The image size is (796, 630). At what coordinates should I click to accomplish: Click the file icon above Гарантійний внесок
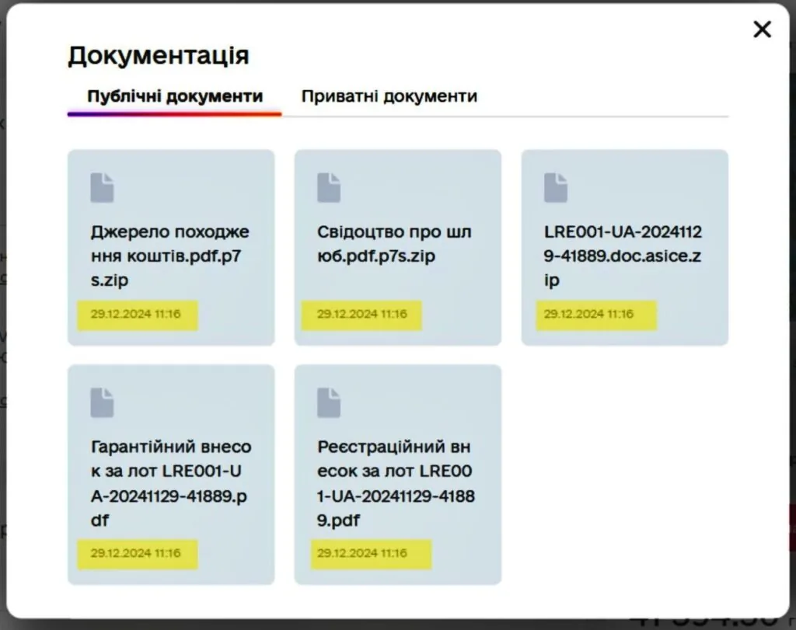102,402
